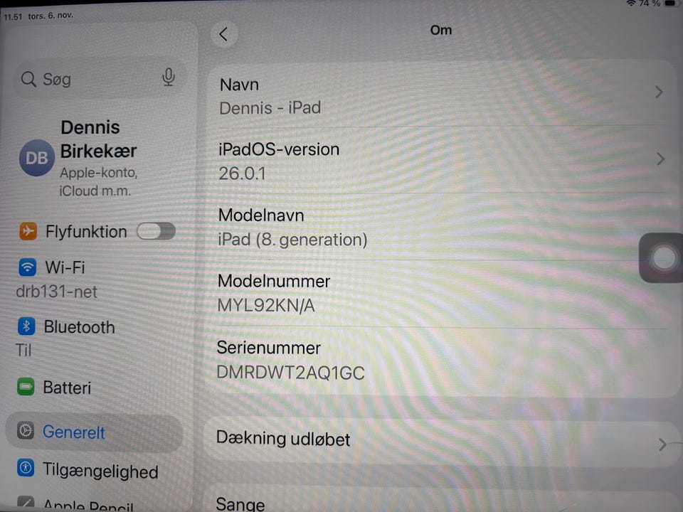Tap the gear icon beside Generelt
Screen dimensions: 683x512
pyautogui.click(x=26, y=431)
